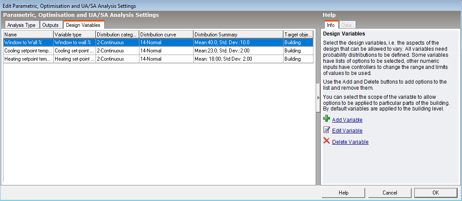The image size is (462, 201).
Task: Open the Info tab in Help panel
Action: coord(330,25)
